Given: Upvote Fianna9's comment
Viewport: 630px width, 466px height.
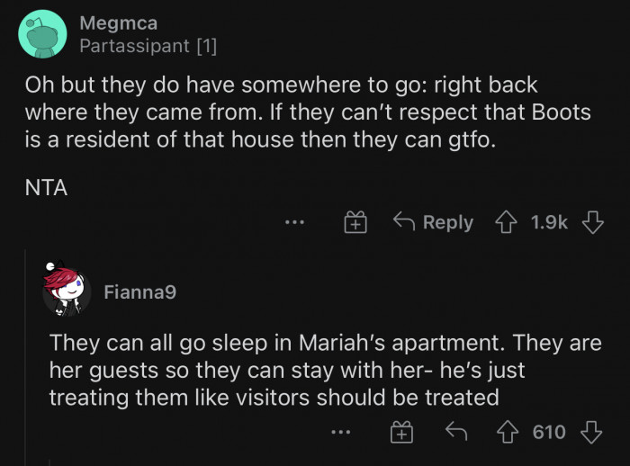Looking at the screenshot, I should pos(511,433).
